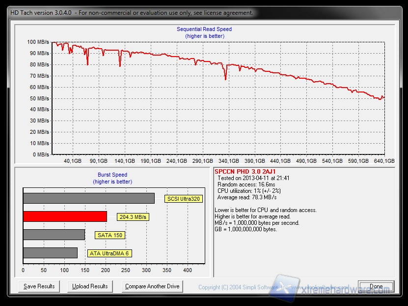Image resolution: width=408 pixels, height=306 pixels.
Task: Select the gray SCSI Ultra320 bar
Action: tap(88, 198)
